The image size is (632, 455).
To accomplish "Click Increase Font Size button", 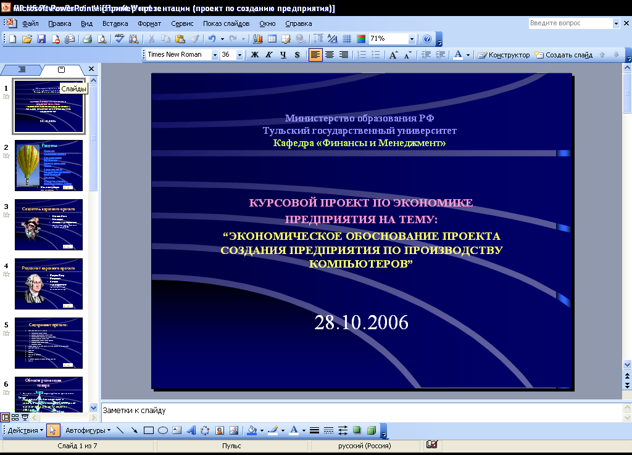I will coord(393,55).
